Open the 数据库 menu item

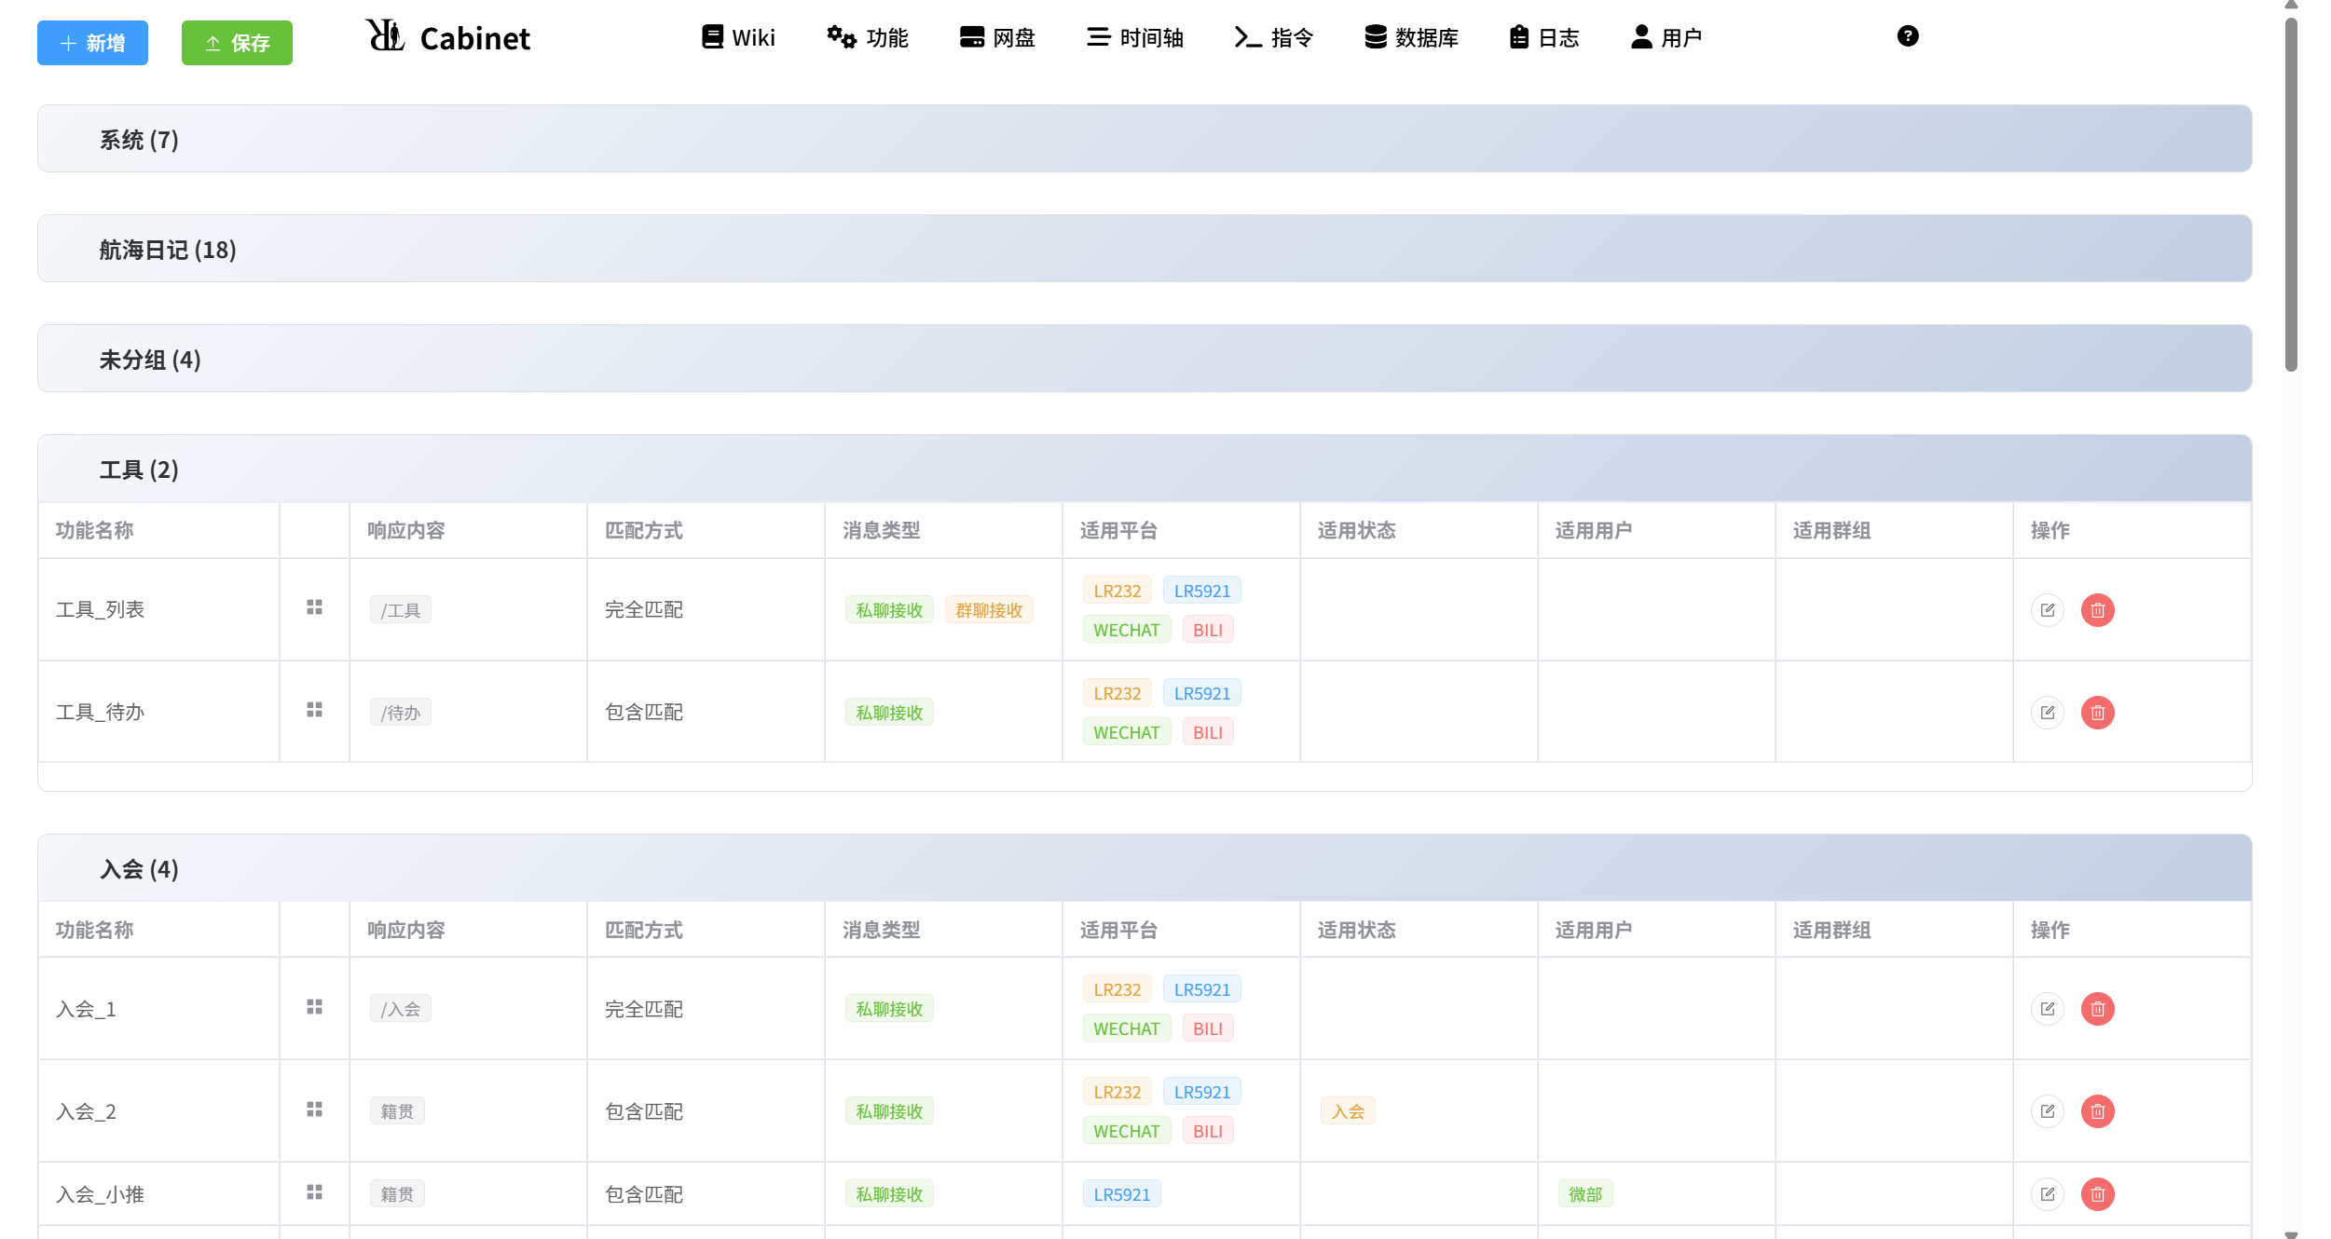[x=1411, y=38]
